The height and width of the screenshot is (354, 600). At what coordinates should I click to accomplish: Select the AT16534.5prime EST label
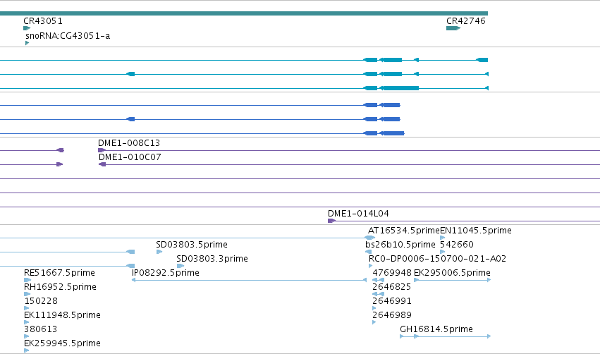404,231
